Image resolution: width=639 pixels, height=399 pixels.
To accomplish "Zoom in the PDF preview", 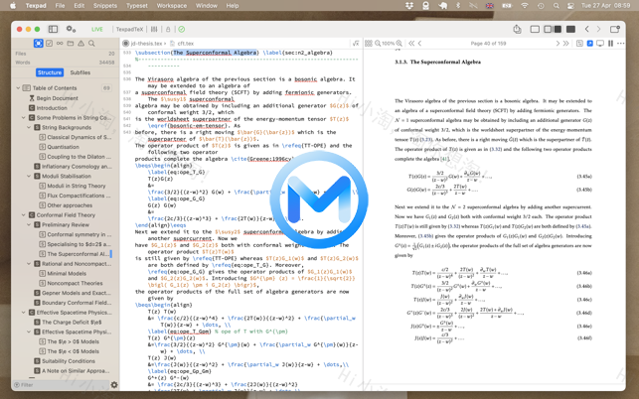I will (399, 43).
